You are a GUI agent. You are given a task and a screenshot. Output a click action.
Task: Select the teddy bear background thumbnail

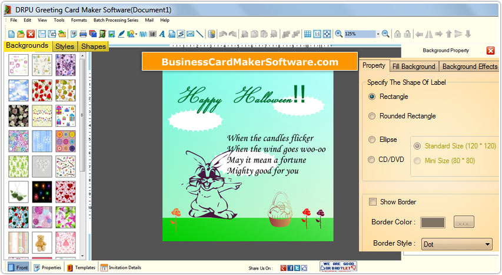pyautogui.click(x=42, y=243)
